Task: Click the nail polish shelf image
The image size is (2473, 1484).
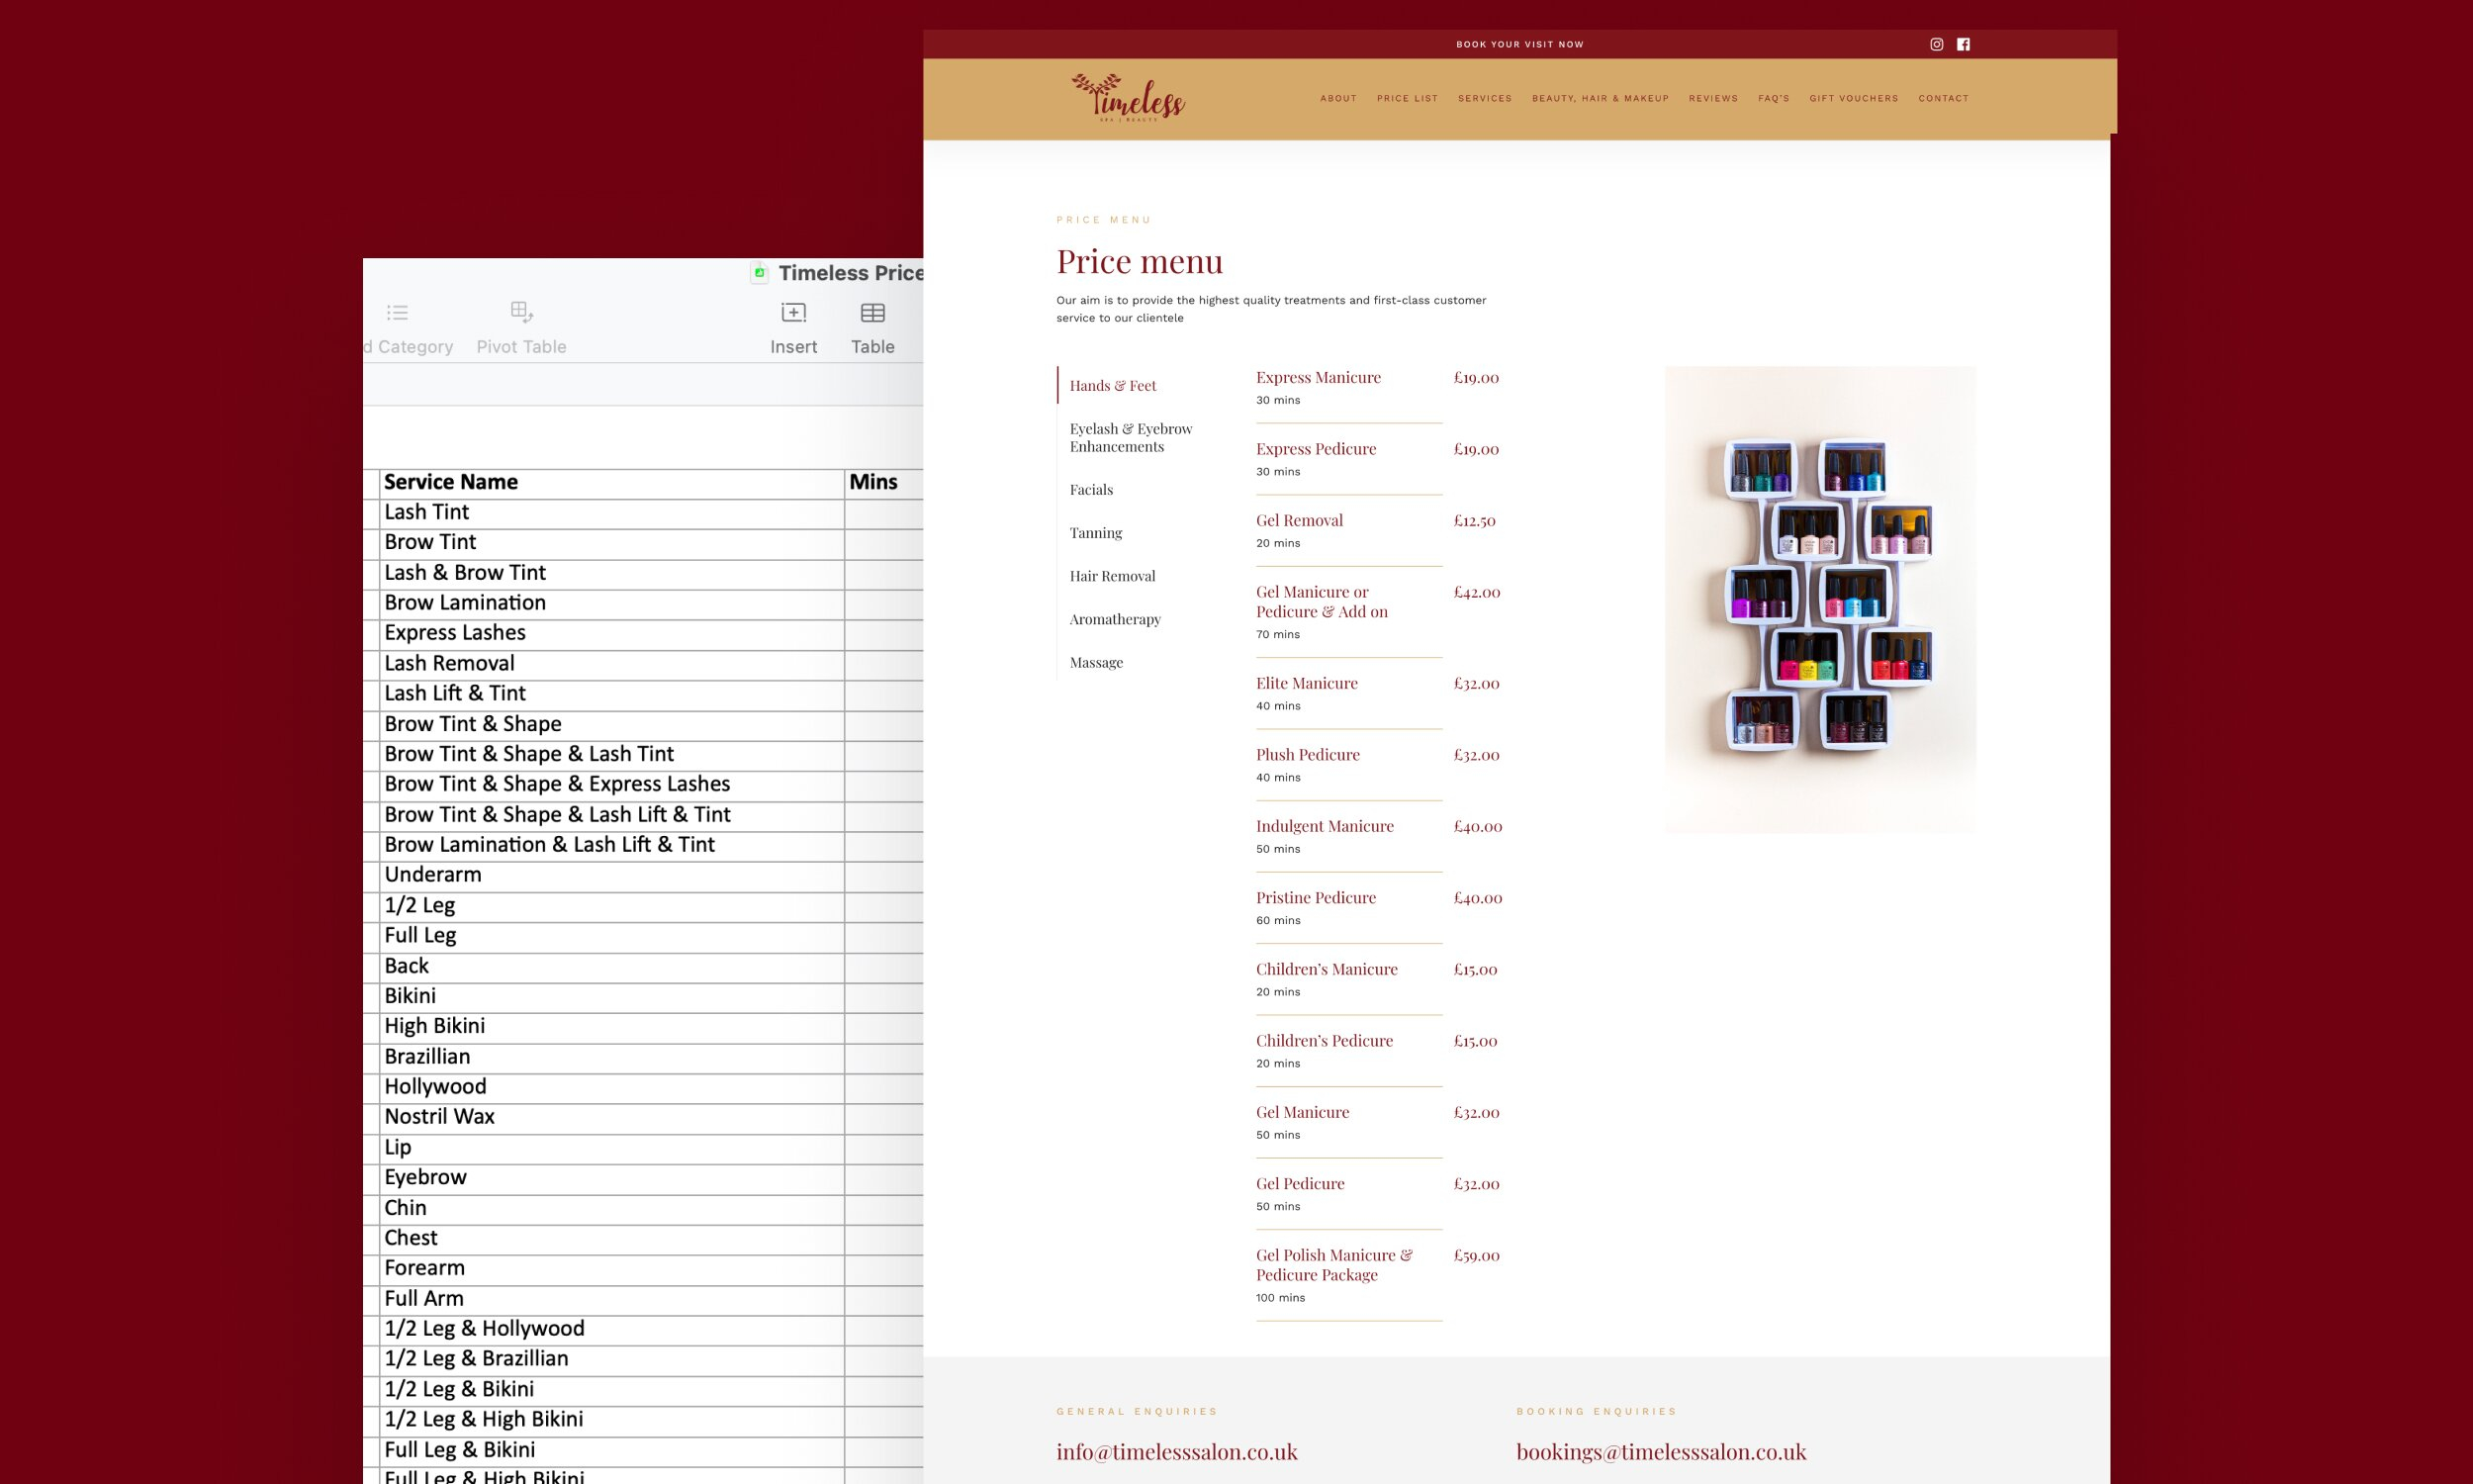Action: pos(1819,600)
